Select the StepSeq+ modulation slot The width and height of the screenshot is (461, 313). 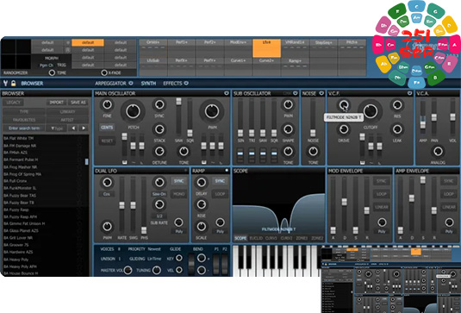click(323, 48)
